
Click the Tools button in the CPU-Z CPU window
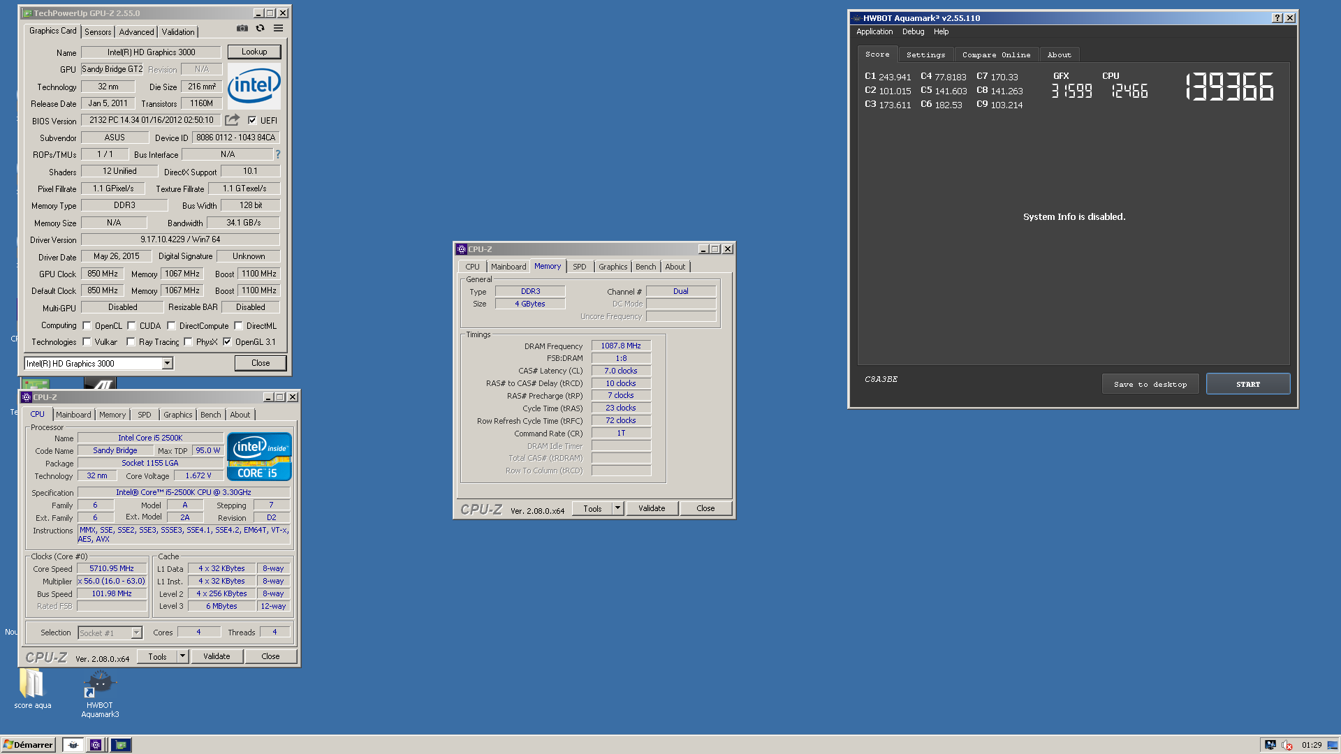pos(157,656)
